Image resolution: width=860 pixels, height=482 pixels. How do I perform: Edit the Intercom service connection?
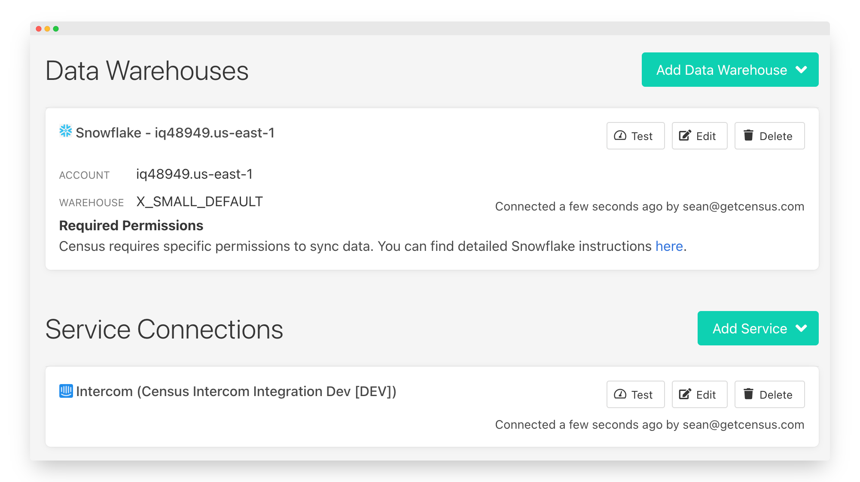tap(699, 394)
